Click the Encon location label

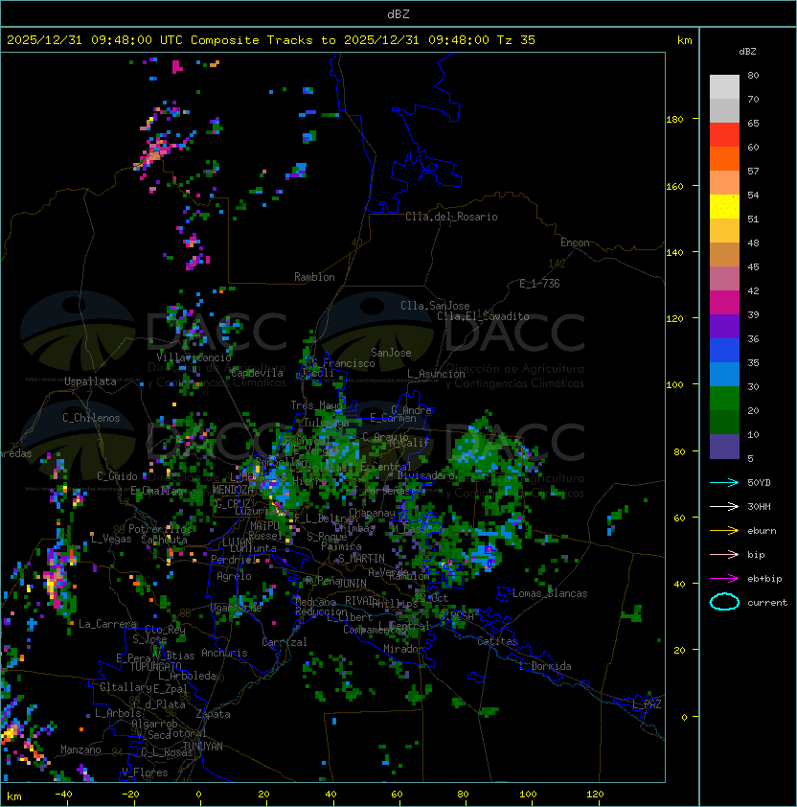tap(575, 242)
